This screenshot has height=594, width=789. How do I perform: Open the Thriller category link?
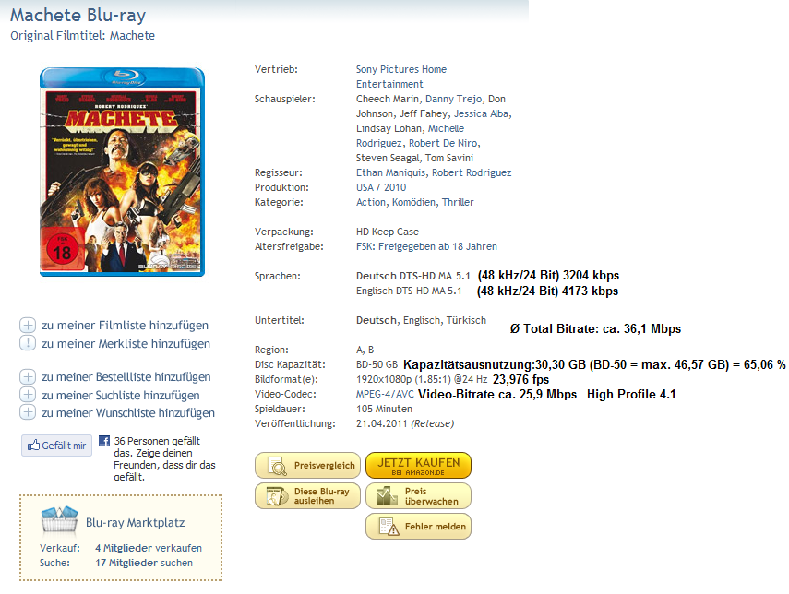(x=458, y=202)
